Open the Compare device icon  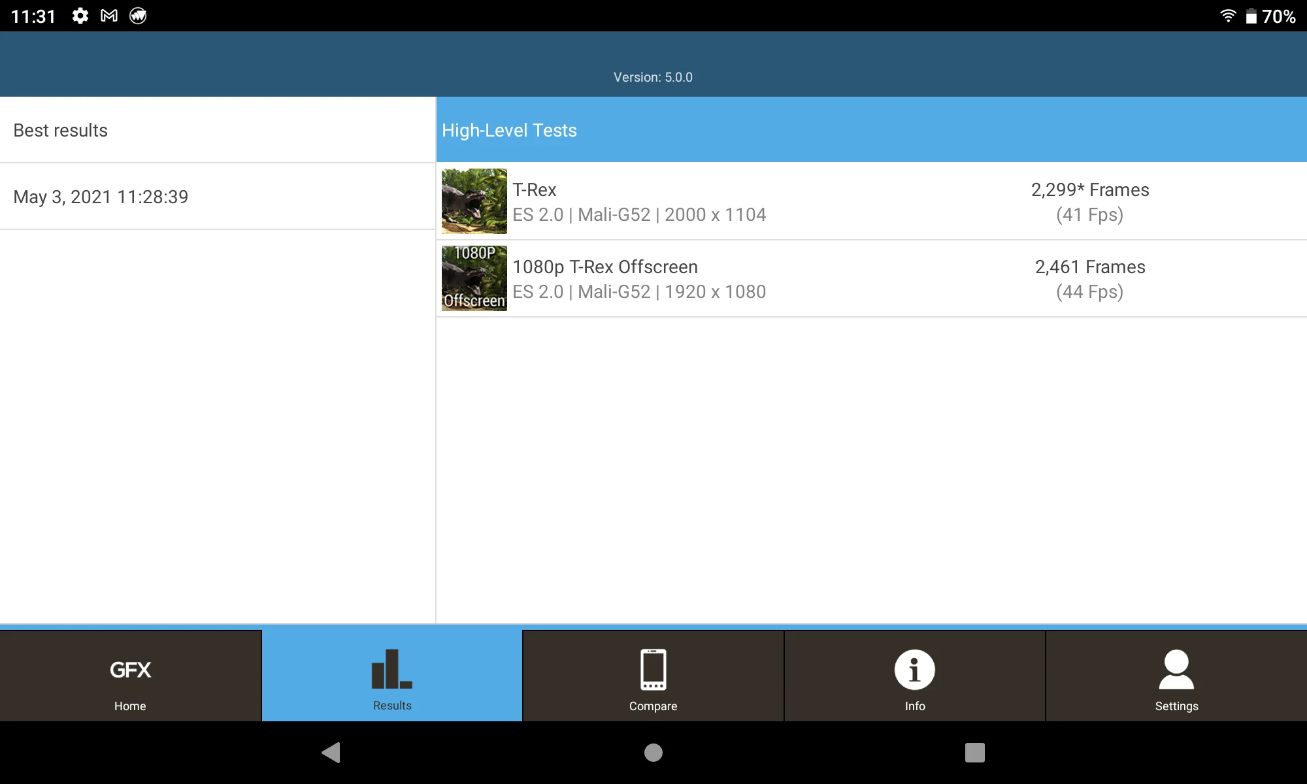point(653,670)
